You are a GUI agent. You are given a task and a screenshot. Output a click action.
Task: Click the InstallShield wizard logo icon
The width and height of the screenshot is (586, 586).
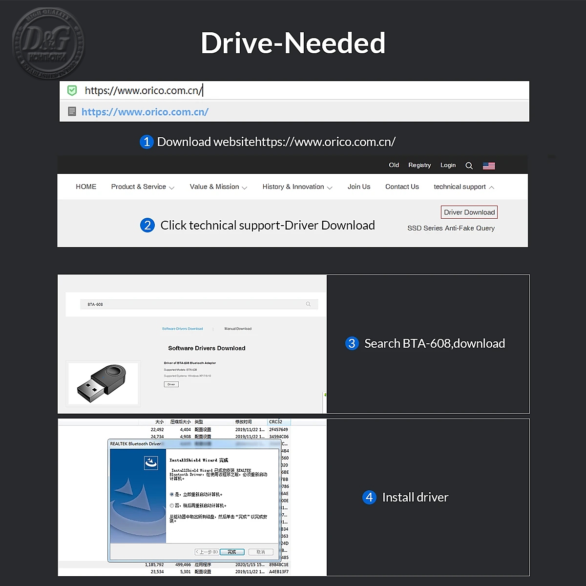point(151,462)
